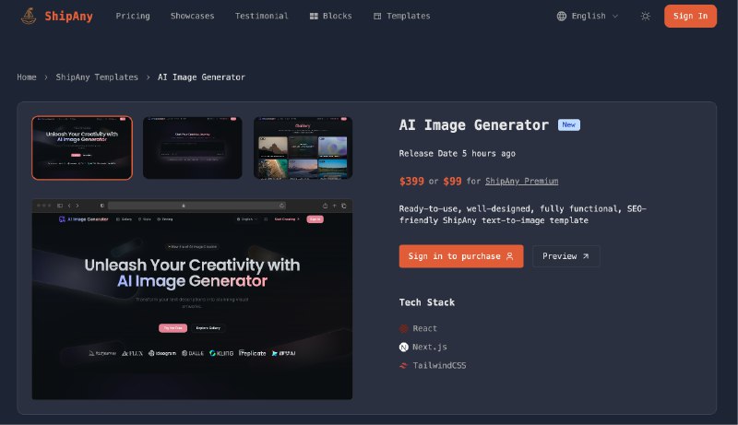This screenshot has height=425, width=738.
Task: Click the AI Image Generator product title
Action: 474,124
